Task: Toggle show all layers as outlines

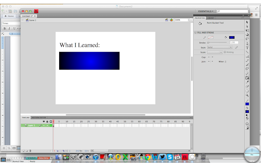Action: pyautogui.click(x=51, y=121)
